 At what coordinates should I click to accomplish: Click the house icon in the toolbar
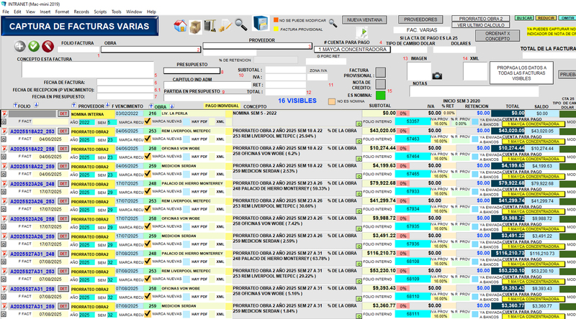tap(180, 26)
